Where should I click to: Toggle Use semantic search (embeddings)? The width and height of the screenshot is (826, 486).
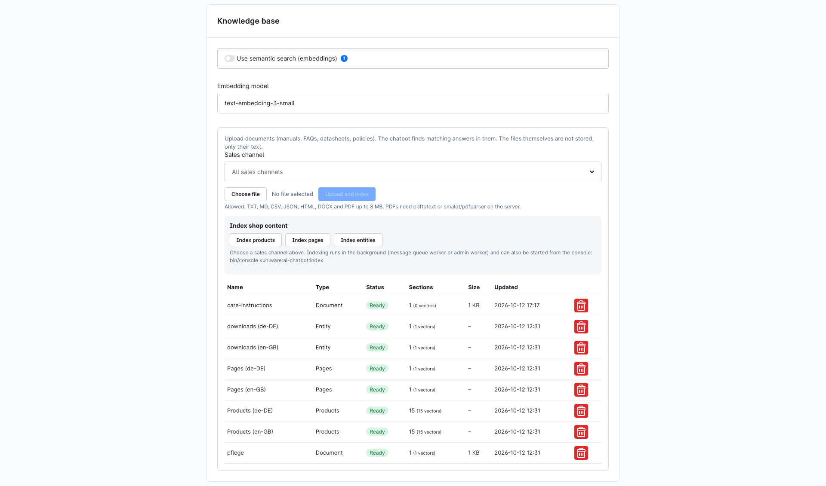[229, 58]
